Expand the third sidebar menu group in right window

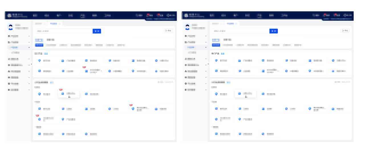point(206,59)
